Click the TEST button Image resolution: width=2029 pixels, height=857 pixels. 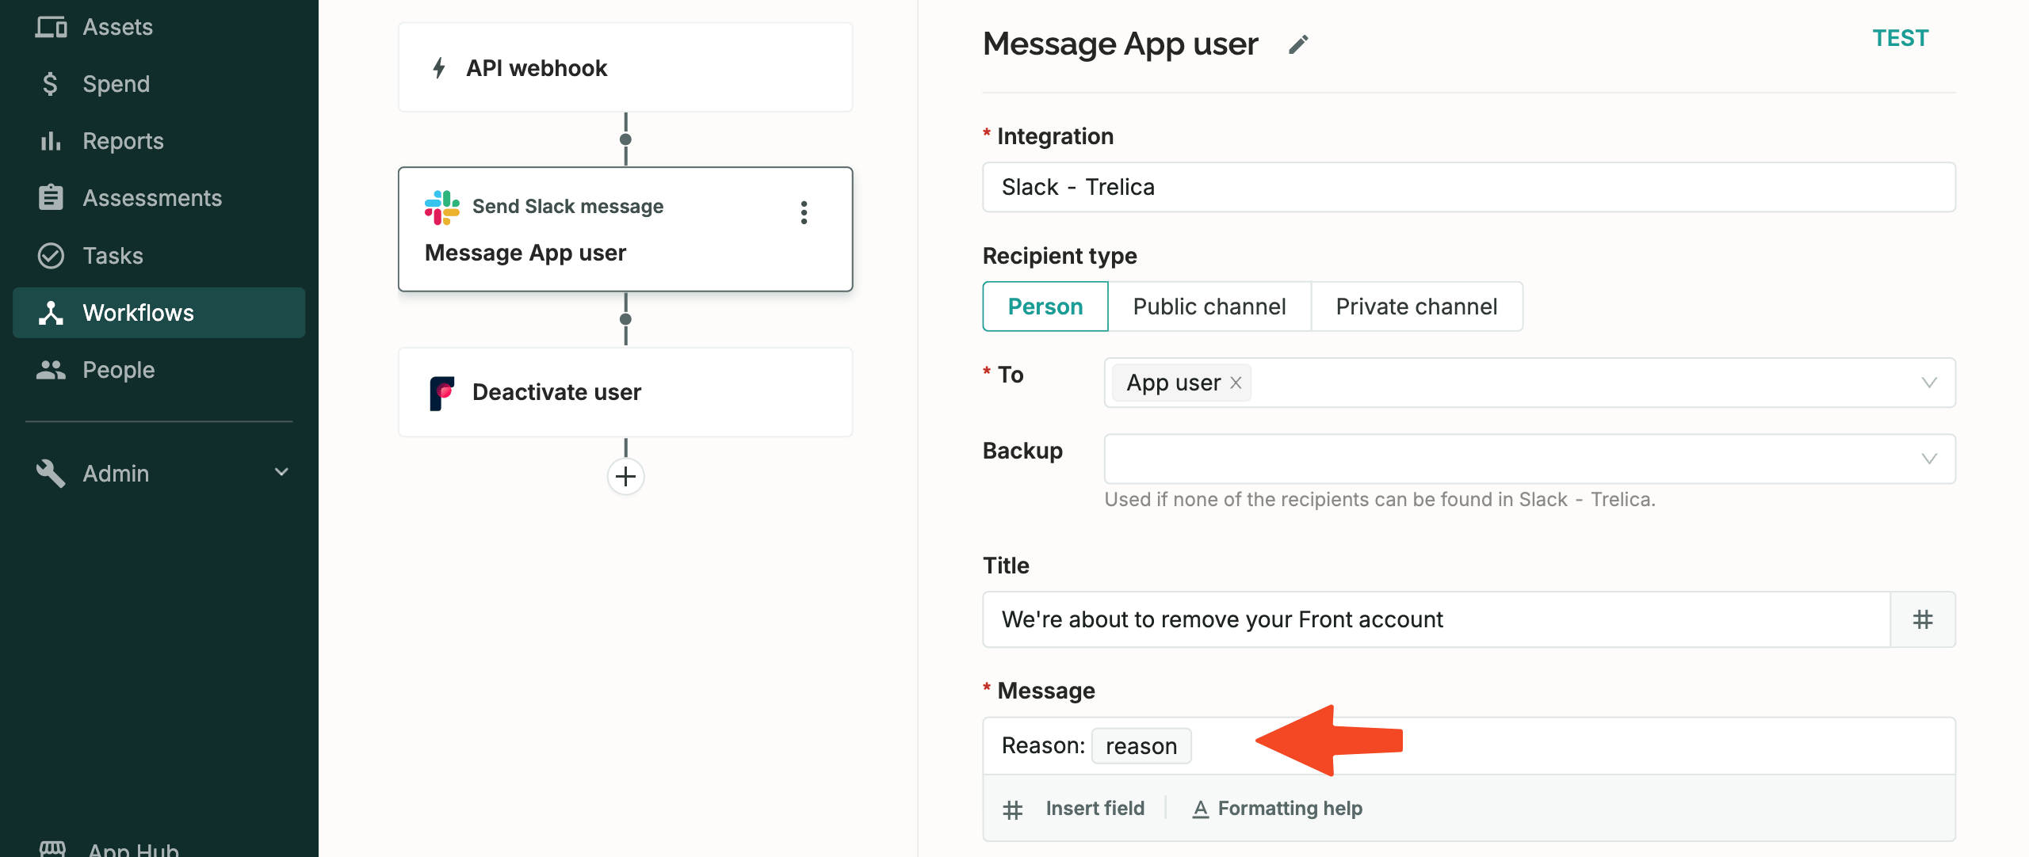1900,38
